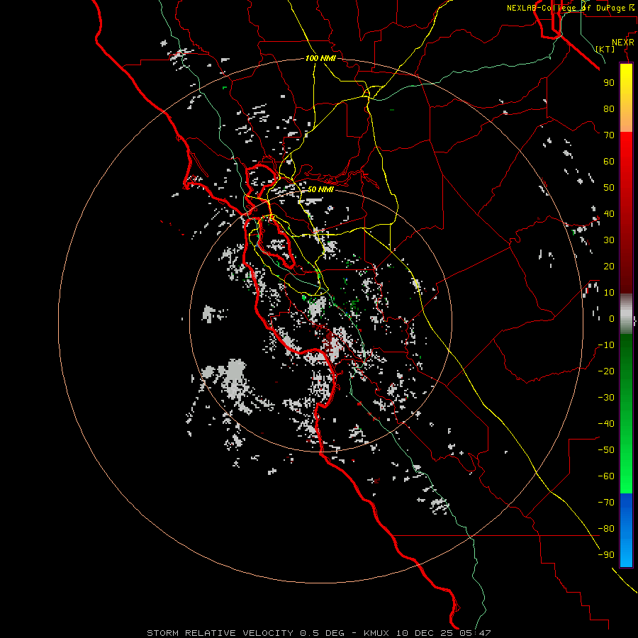Image resolution: width=638 pixels, height=638 pixels.
Task: Pick the blue segment of the color bar
Action: [x=626, y=530]
